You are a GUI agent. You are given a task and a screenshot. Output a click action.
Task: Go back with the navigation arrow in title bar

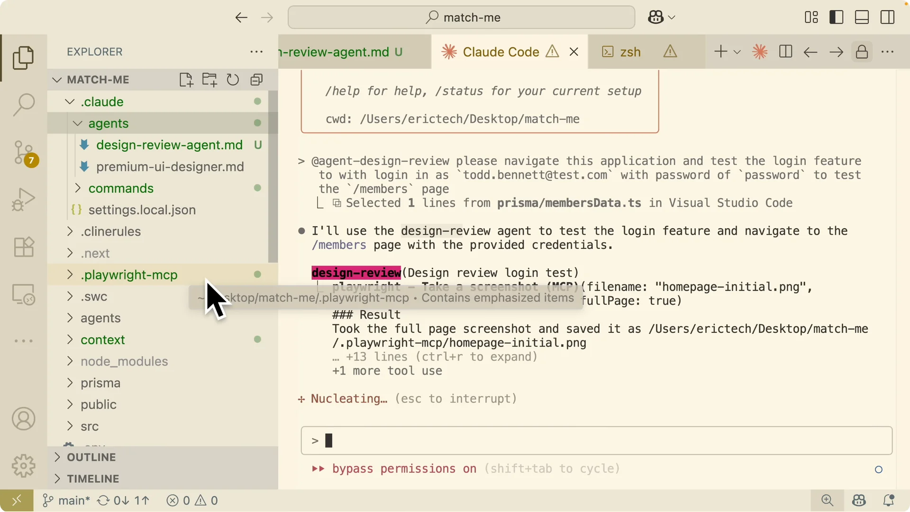click(x=241, y=18)
